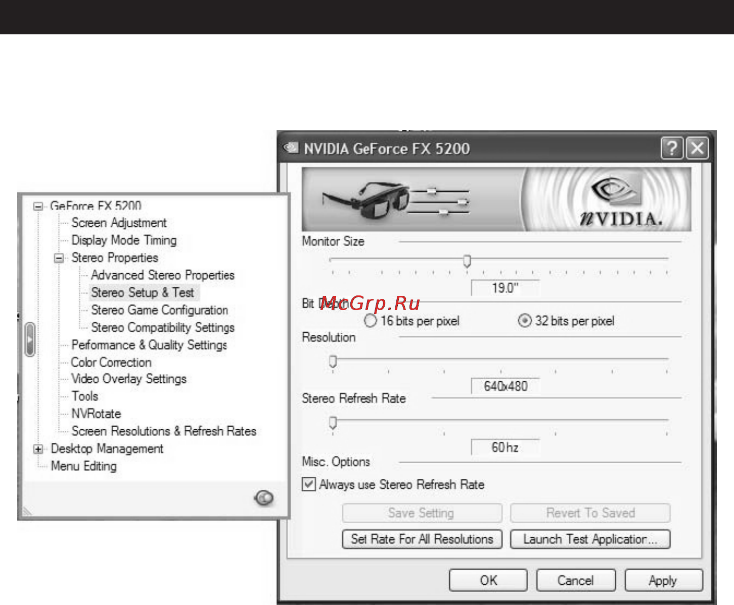The height and width of the screenshot is (605, 734).
Task: Open NVRotate page
Action: [96, 414]
